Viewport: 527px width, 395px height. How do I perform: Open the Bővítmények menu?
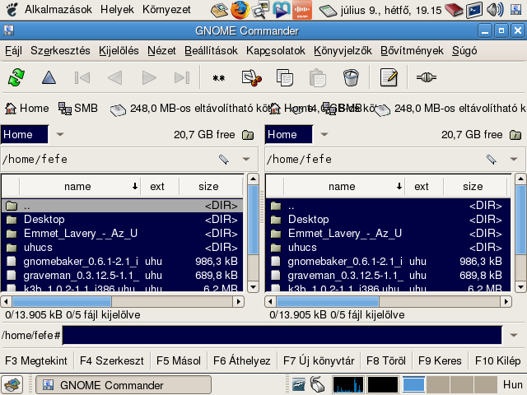(x=412, y=51)
